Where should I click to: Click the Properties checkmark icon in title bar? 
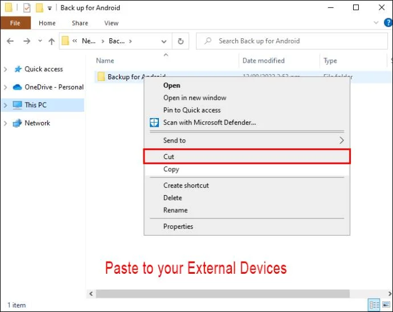tap(27, 8)
